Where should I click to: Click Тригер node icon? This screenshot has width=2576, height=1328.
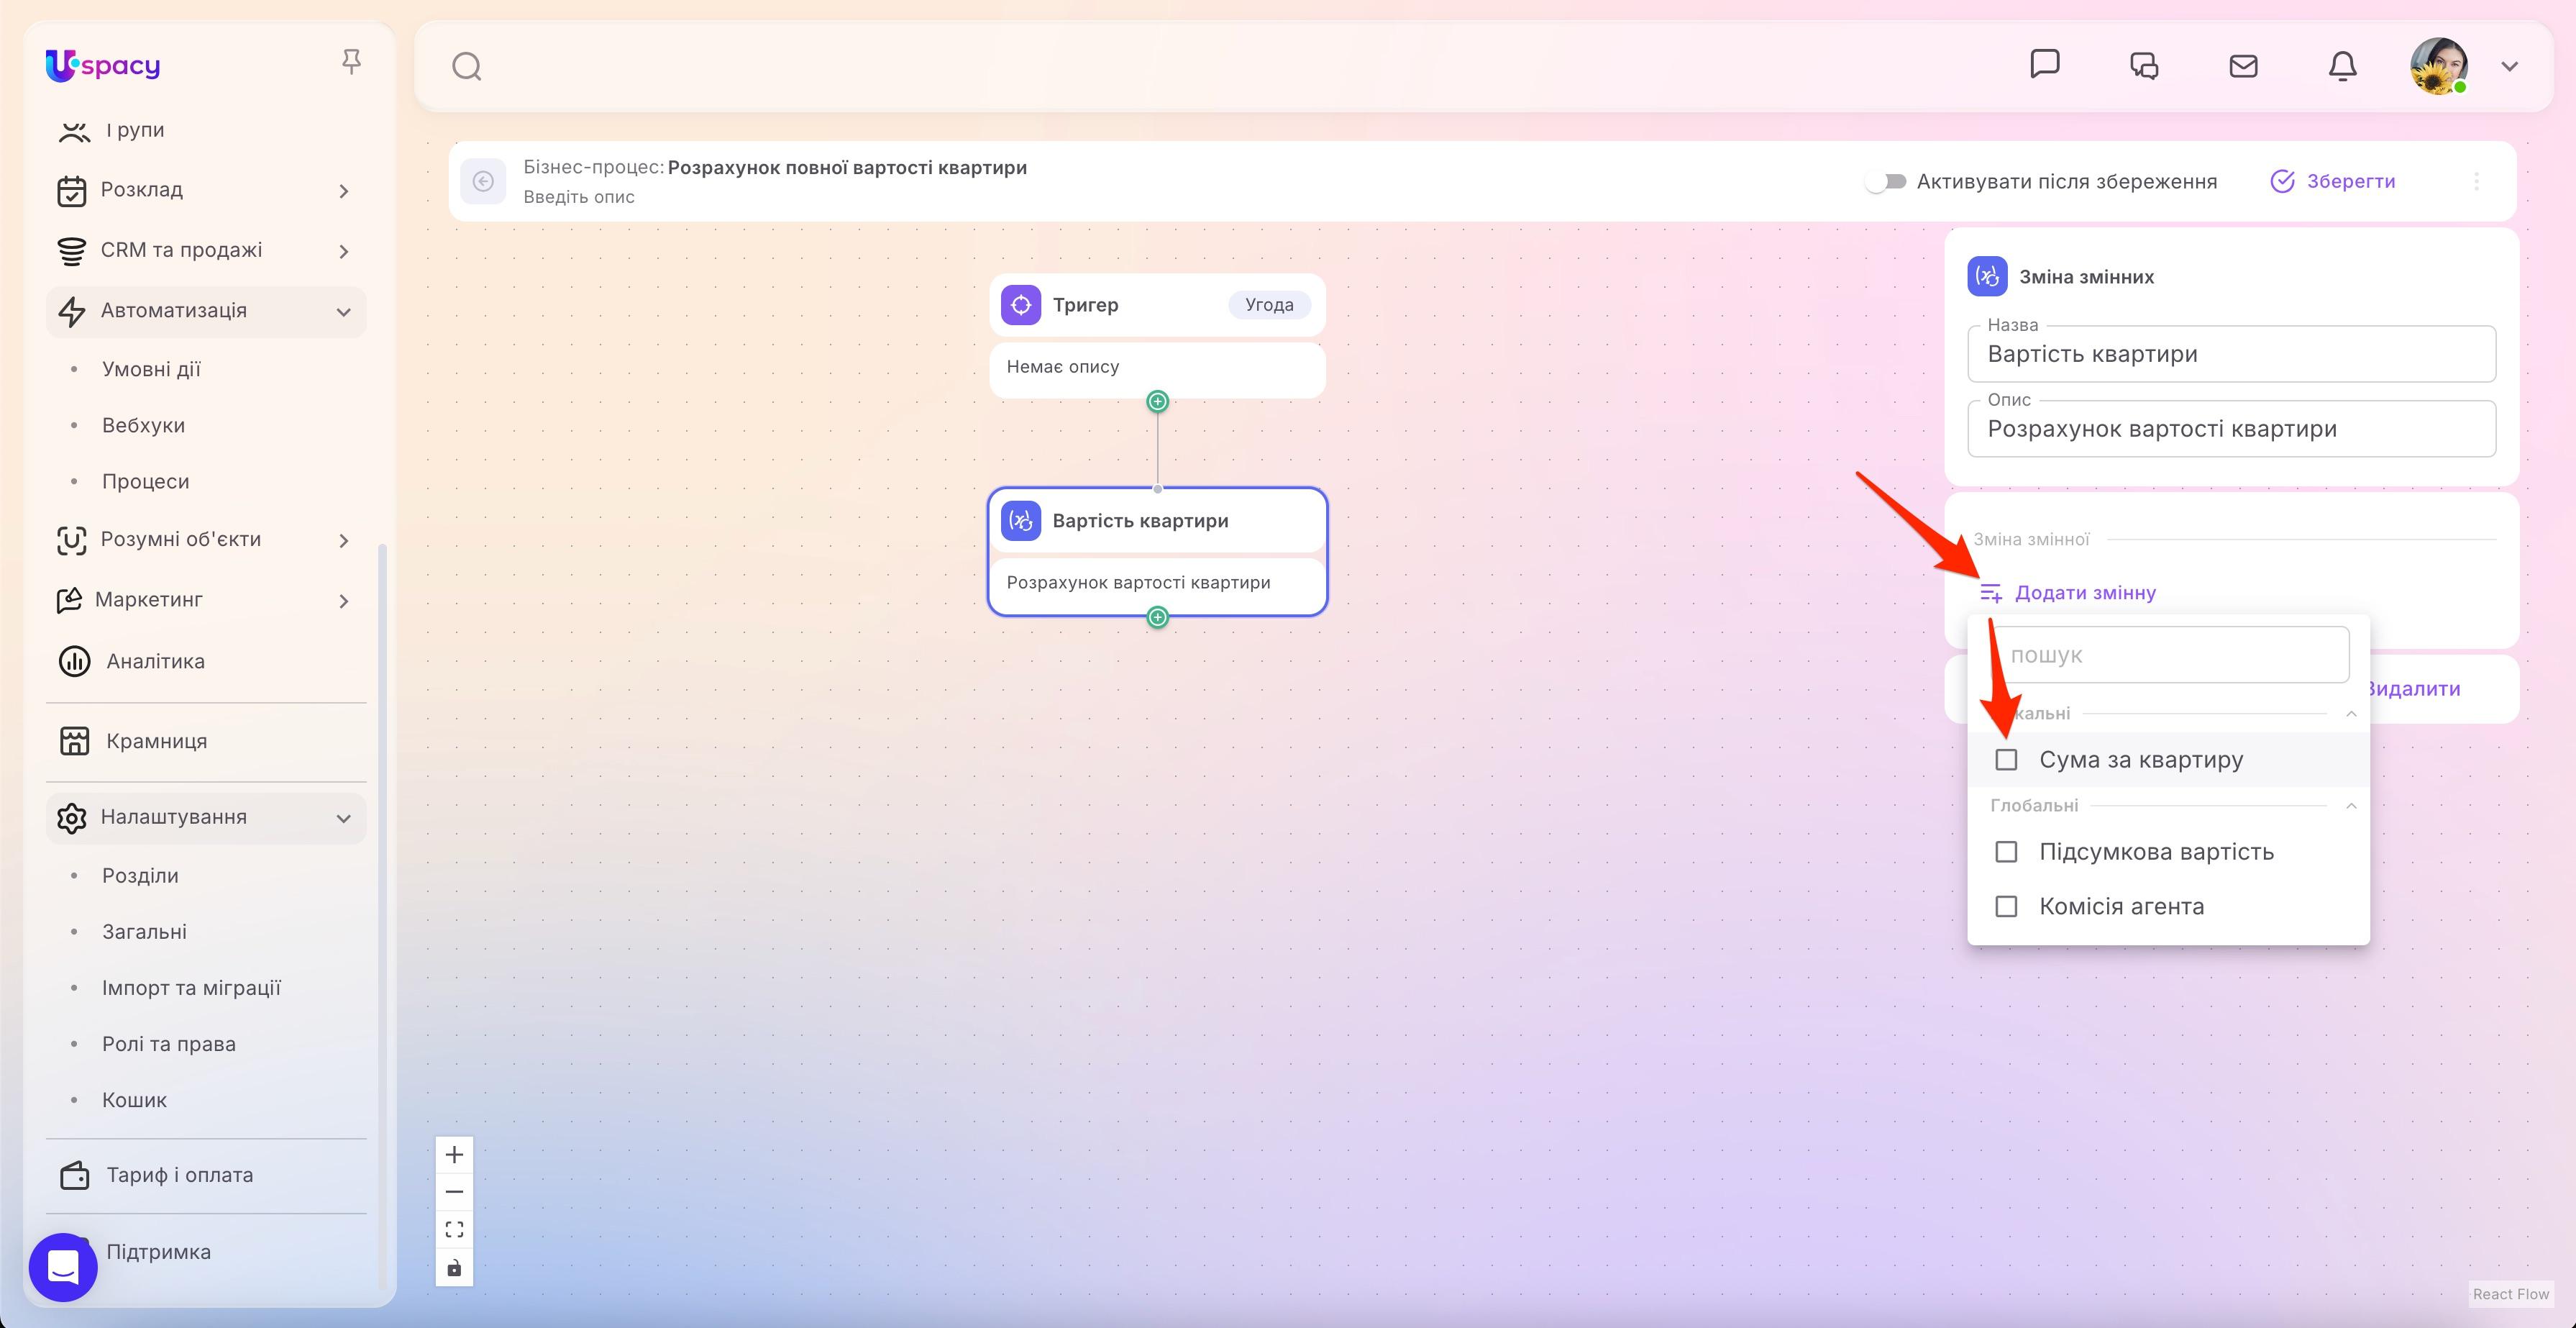pos(1021,305)
